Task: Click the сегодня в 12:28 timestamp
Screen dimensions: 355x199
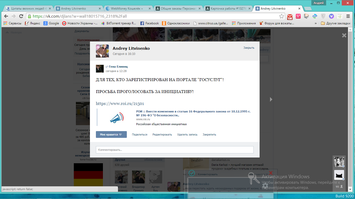Action: (116, 71)
